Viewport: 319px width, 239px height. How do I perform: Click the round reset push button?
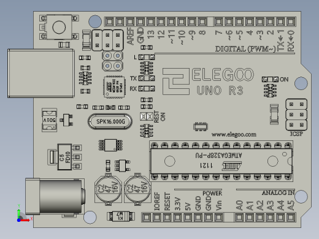pyautogui.click(x=59, y=27)
